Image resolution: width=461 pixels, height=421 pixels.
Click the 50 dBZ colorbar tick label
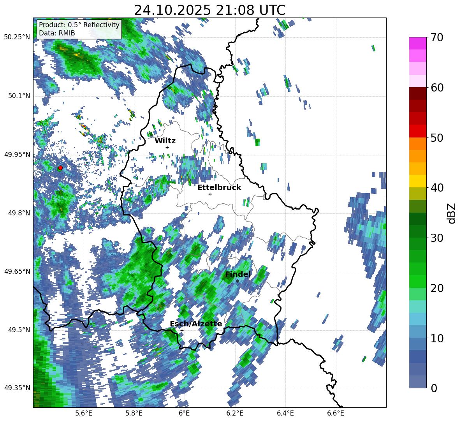437,137
